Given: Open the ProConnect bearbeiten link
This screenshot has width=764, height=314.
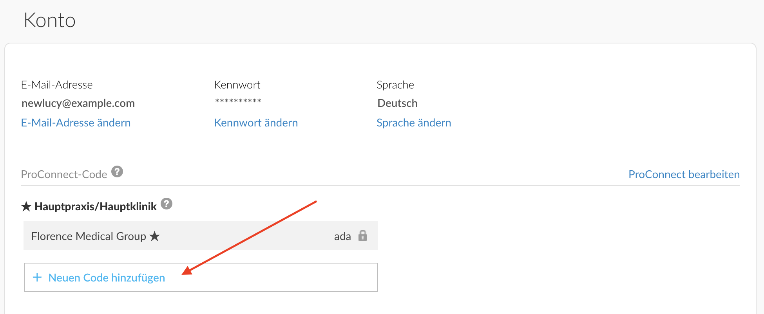Looking at the screenshot, I should coord(684,174).
